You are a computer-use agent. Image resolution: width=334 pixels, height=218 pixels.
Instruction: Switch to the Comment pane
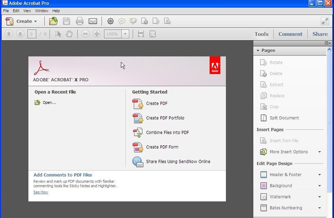[x=290, y=34]
